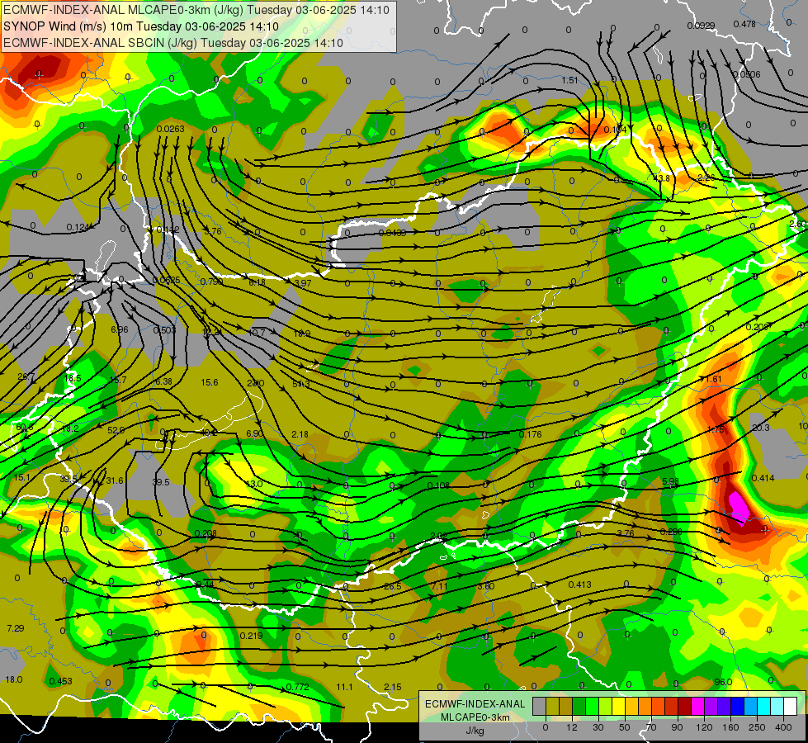Click the station value 5.98
This screenshot has width=808, height=743.
tap(670, 481)
